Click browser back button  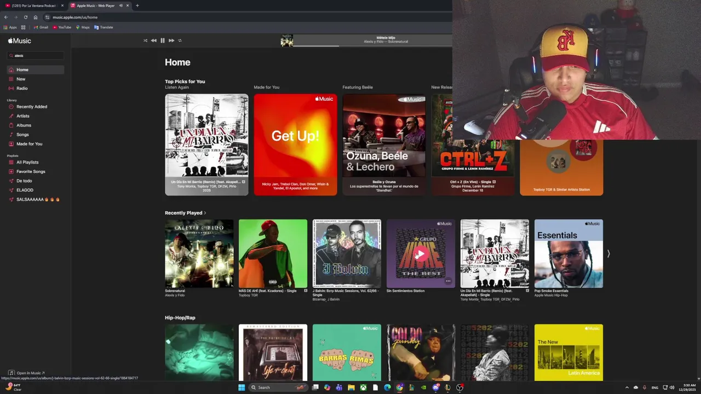[x=6, y=17]
